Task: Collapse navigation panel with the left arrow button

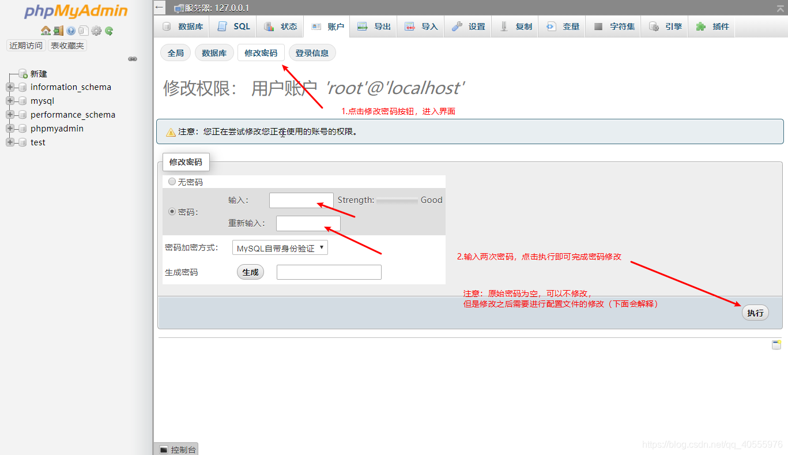Action: (x=160, y=7)
